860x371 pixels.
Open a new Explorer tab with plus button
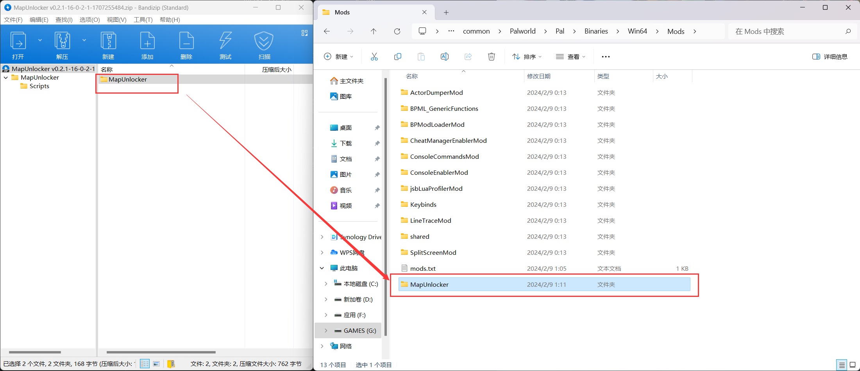pyautogui.click(x=446, y=12)
